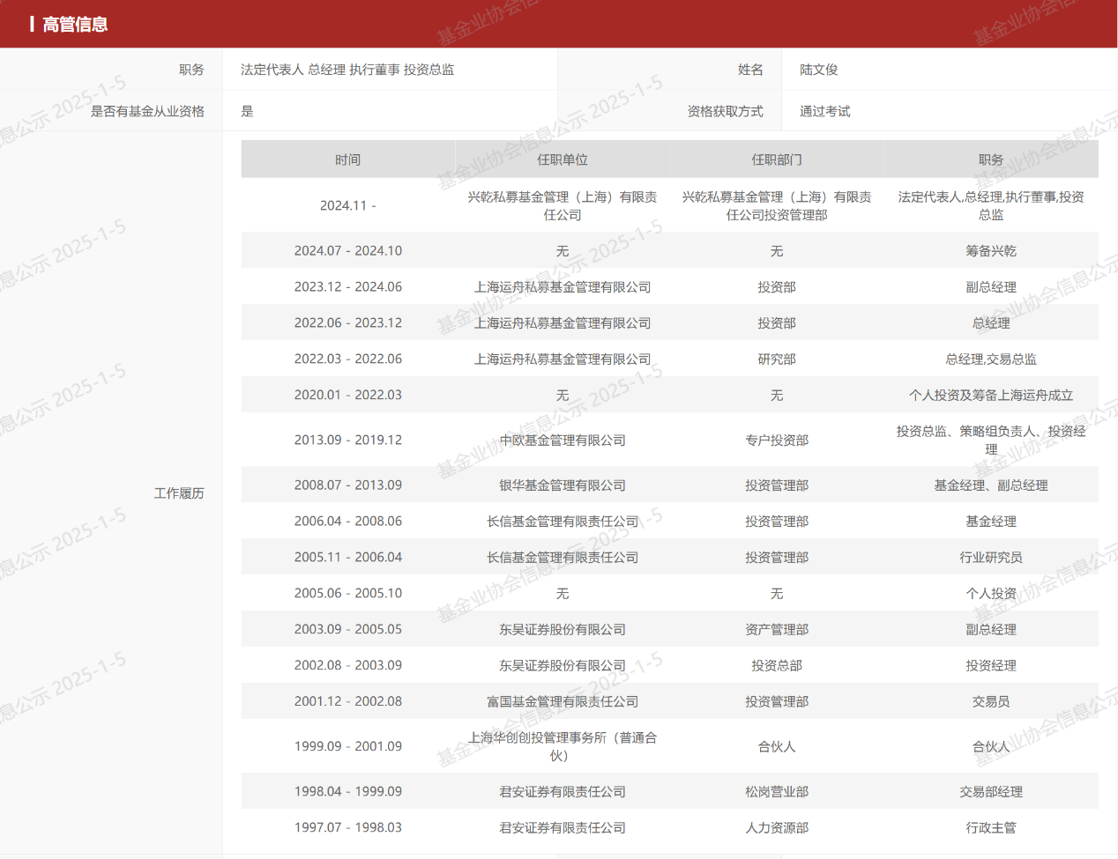Image resolution: width=1118 pixels, height=859 pixels.
Task: Select the executive name 陆文俊
Action: 818,70
